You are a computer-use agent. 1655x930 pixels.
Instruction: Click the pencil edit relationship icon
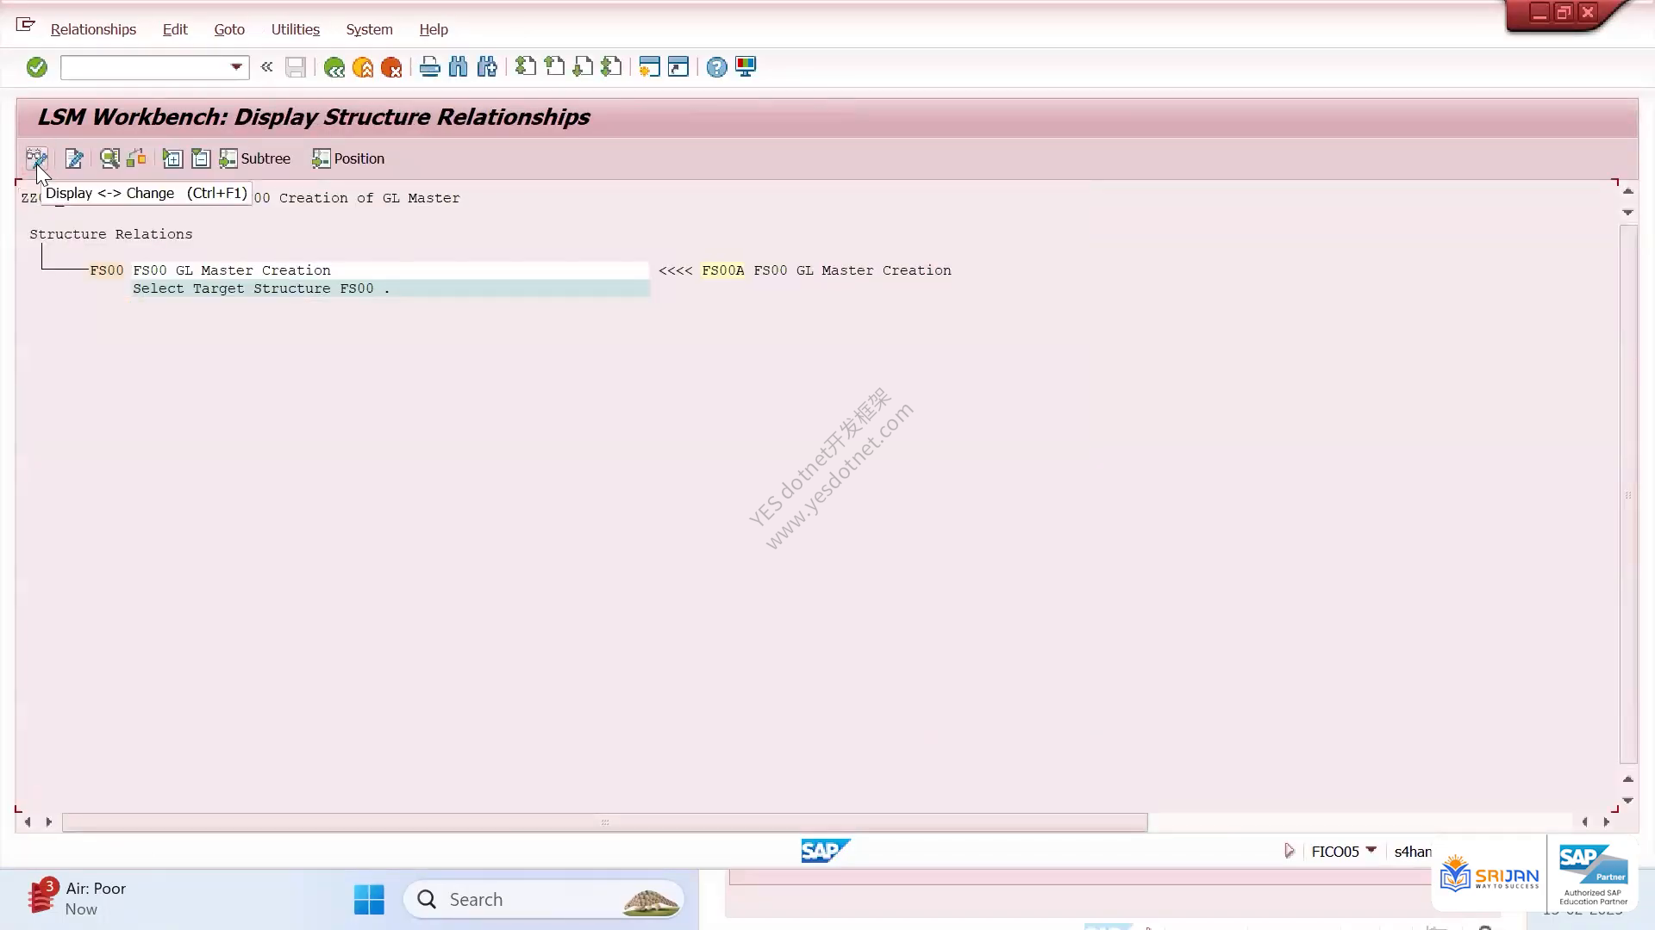click(74, 158)
